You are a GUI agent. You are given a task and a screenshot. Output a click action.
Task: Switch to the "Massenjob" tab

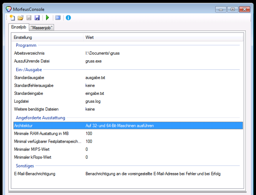[x=42, y=28]
